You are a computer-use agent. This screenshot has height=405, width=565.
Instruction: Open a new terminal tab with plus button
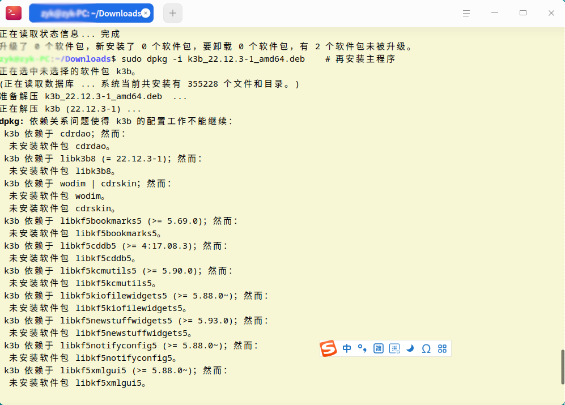coord(173,14)
